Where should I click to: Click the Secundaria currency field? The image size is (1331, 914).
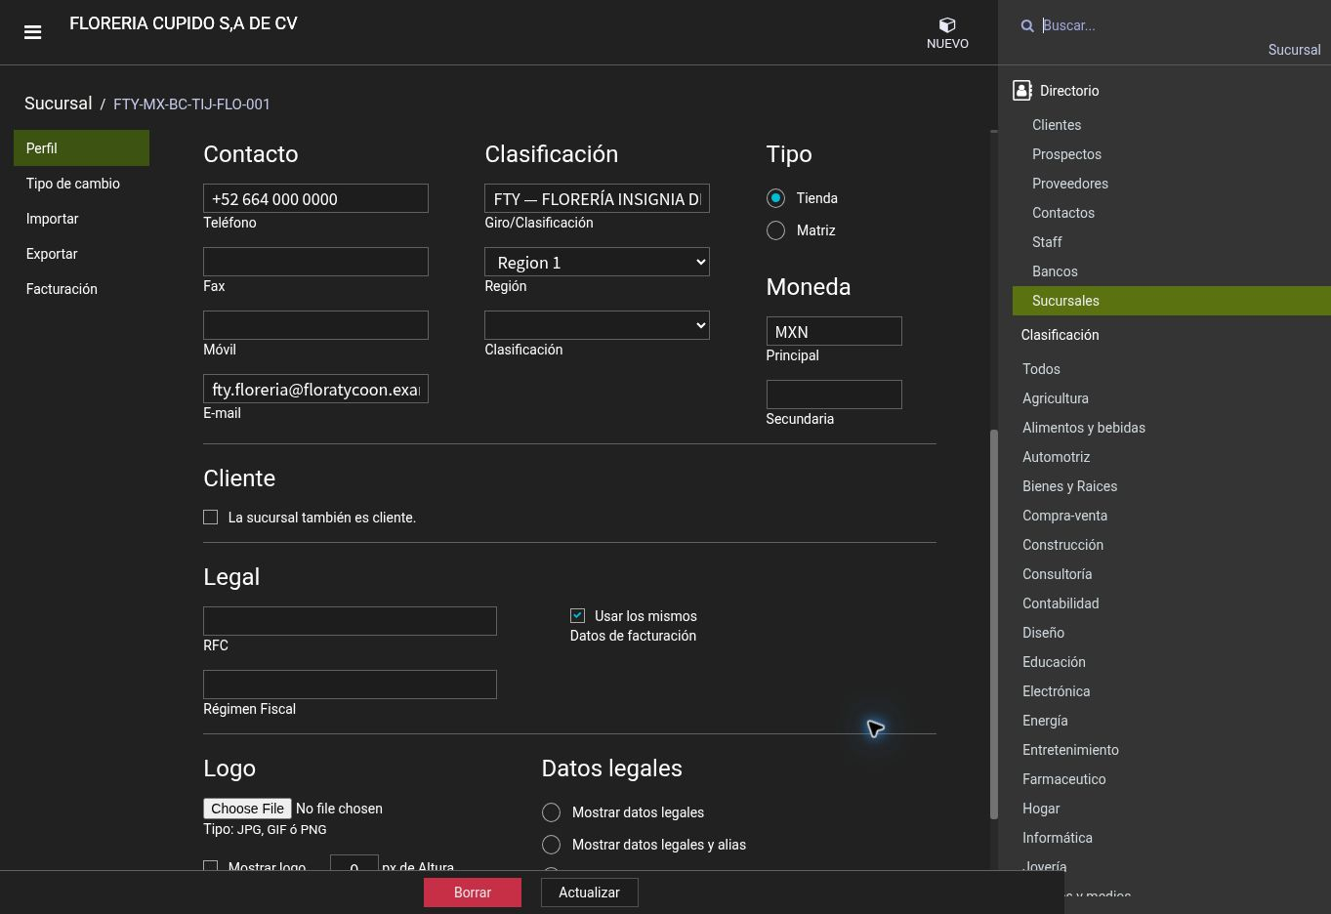[x=834, y=395]
